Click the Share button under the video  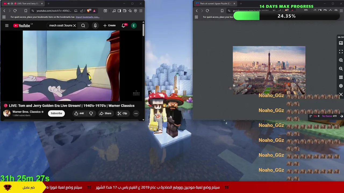click(x=105, y=113)
